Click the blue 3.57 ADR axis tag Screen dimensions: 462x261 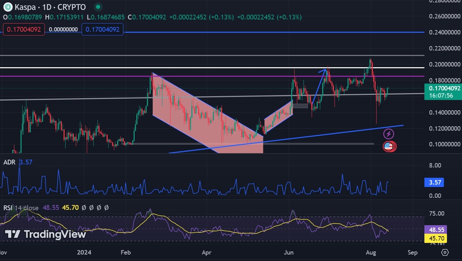coord(434,183)
